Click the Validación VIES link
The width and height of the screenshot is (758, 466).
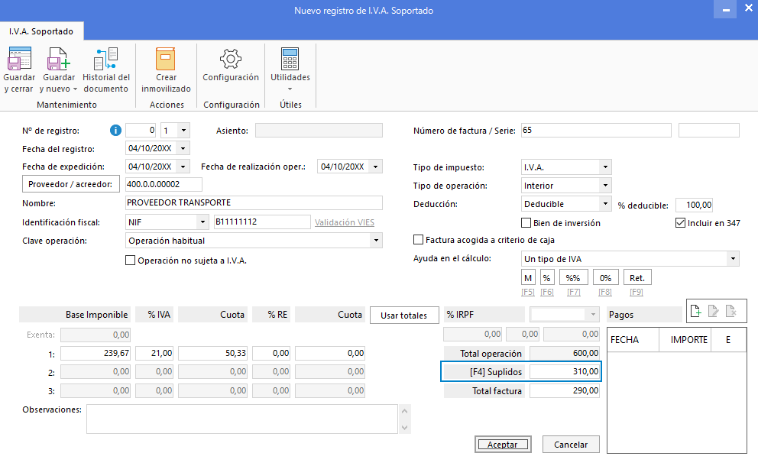[344, 222]
